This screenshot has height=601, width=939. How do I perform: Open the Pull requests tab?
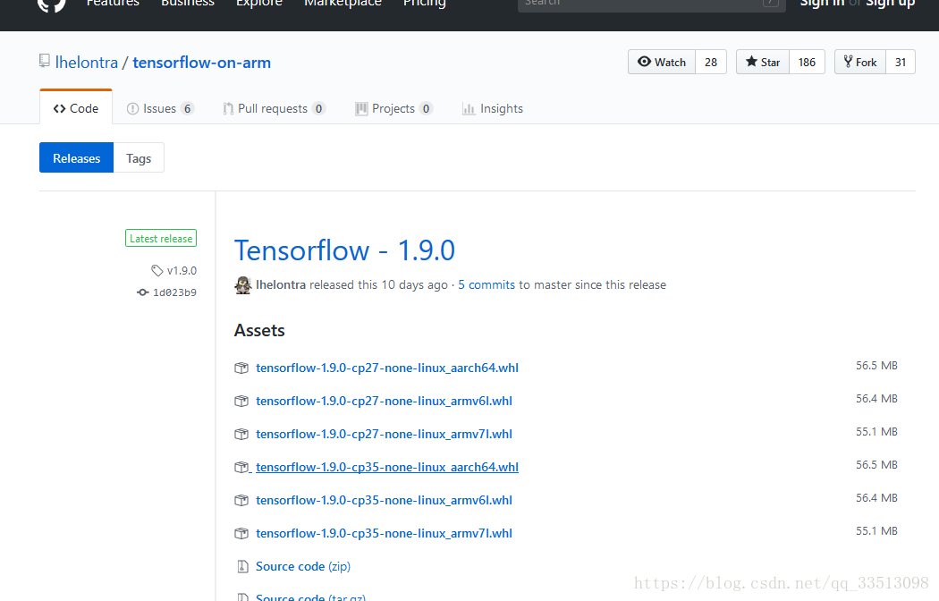pos(274,108)
